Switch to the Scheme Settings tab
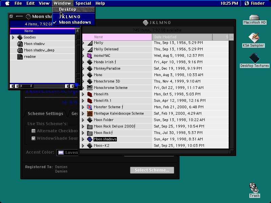 (x=45, y=114)
